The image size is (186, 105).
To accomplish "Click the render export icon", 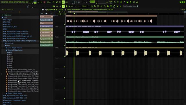I will 130,2.
